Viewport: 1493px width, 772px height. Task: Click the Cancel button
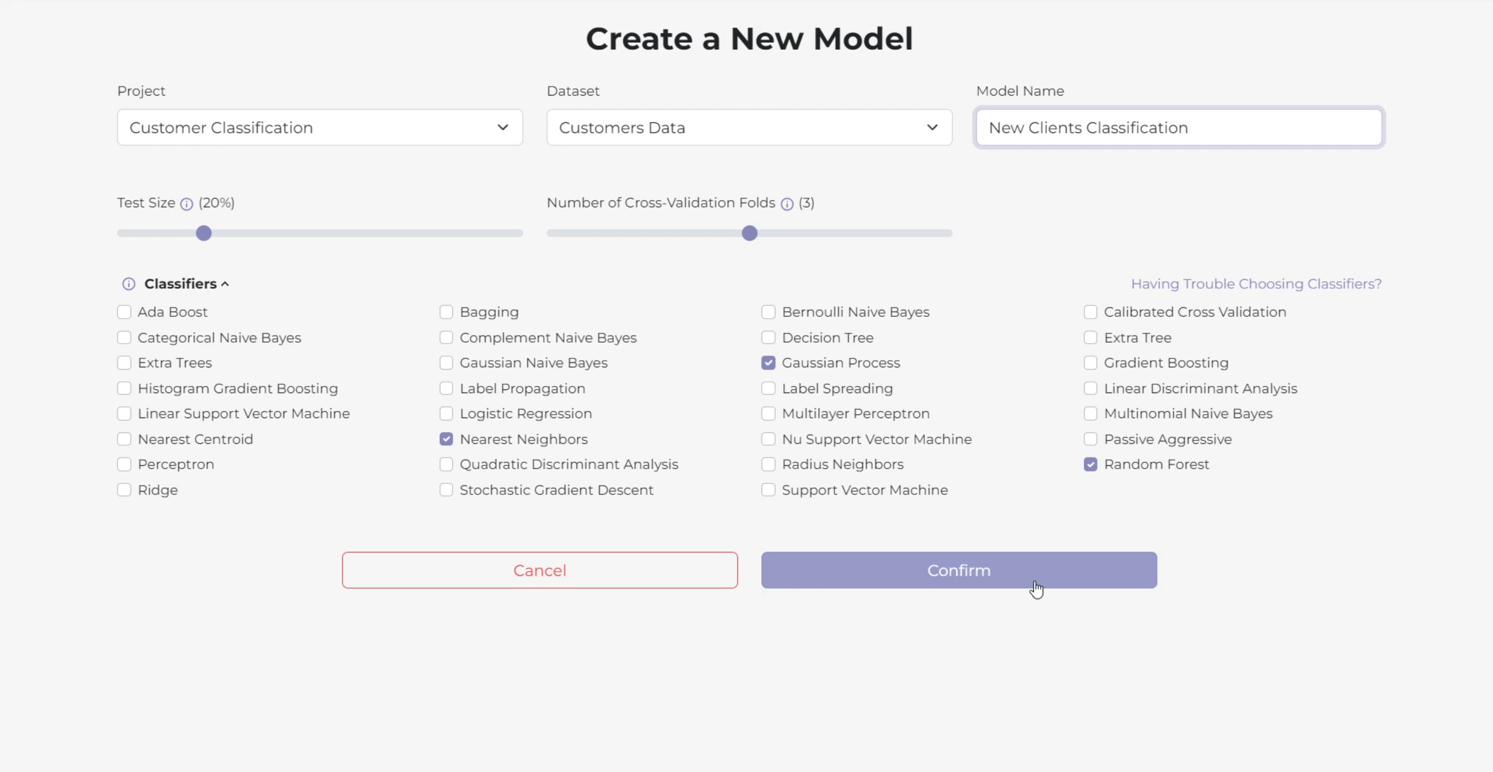click(x=539, y=570)
